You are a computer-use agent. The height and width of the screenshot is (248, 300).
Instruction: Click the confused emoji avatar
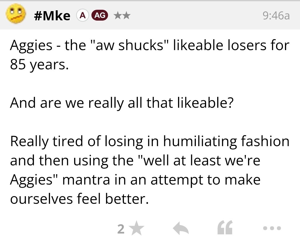coord(16,14)
